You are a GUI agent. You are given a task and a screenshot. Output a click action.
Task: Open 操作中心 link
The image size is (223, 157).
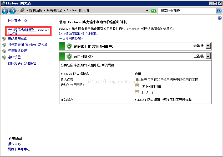tap(14, 144)
